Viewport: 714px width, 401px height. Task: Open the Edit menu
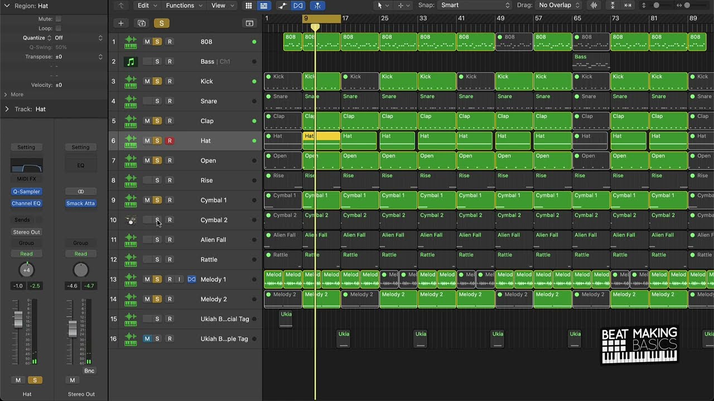pos(147,6)
